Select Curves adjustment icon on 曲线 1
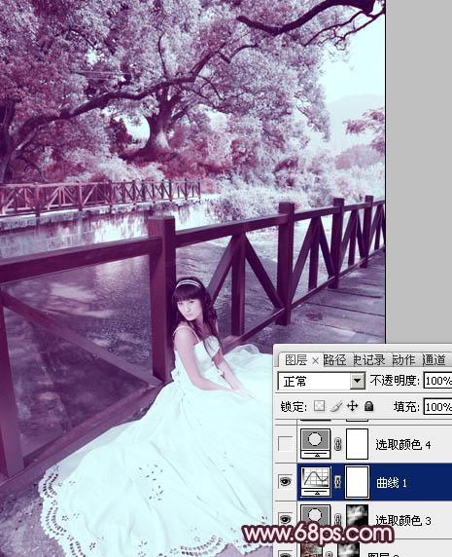452x557 pixels. tap(316, 482)
